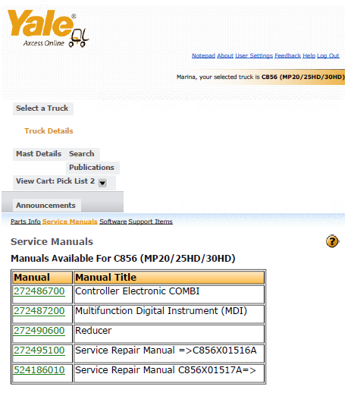348x396 pixels.
Task: Open manual 272487200
Action: pos(39,311)
